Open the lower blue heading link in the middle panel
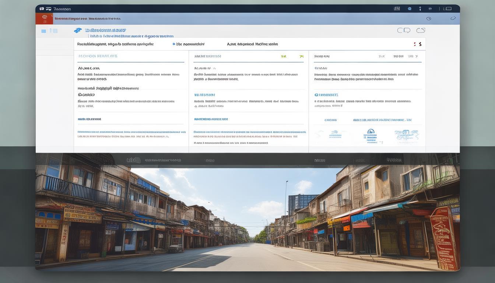495x283 pixels. 211,119
